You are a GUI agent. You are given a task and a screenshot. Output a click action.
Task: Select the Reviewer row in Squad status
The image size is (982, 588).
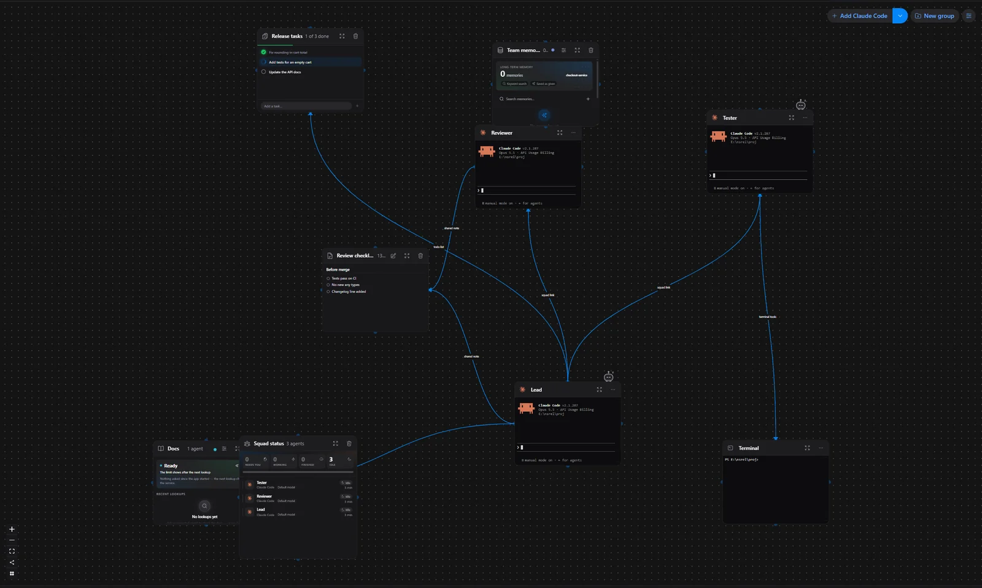coord(299,498)
